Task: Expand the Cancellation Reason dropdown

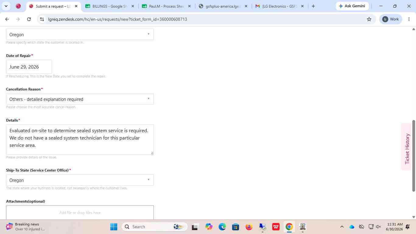Action: (x=80, y=99)
